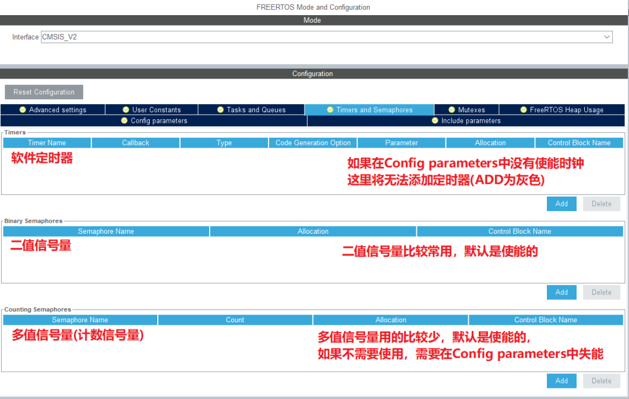
Task: Click Control Block Name header in Counting Semaphores
Action: pos(546,320)
